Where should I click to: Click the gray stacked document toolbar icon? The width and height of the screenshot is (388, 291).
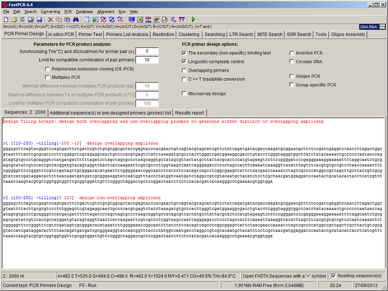[22, 19]
